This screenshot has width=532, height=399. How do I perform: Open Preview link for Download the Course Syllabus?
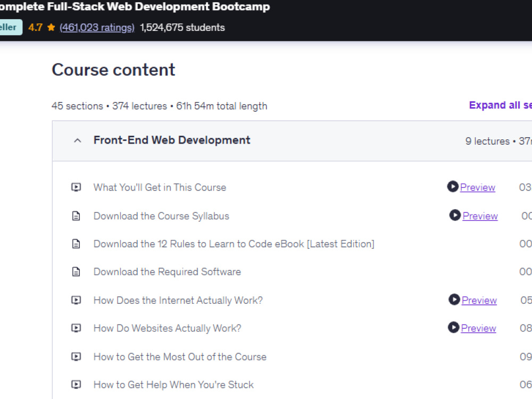(480, 216)
